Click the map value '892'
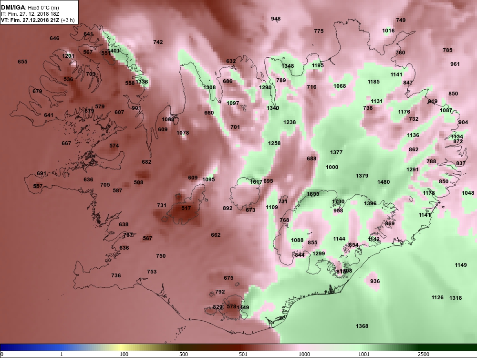The width and height of the screenshot is (477, 358). (228, 208)
